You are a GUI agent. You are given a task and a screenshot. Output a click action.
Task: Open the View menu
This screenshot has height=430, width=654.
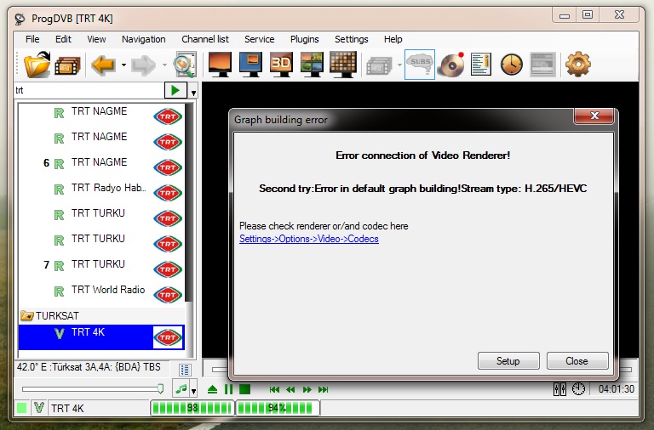(96, 39)
